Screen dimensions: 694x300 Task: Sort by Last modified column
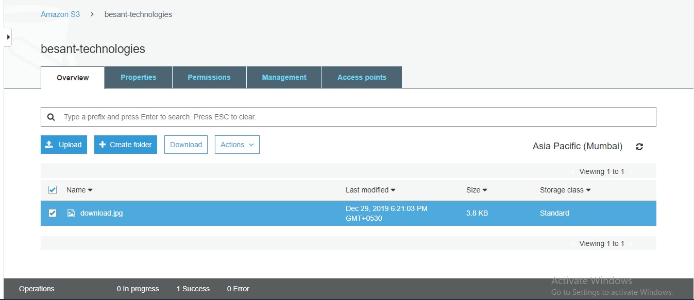370,190
